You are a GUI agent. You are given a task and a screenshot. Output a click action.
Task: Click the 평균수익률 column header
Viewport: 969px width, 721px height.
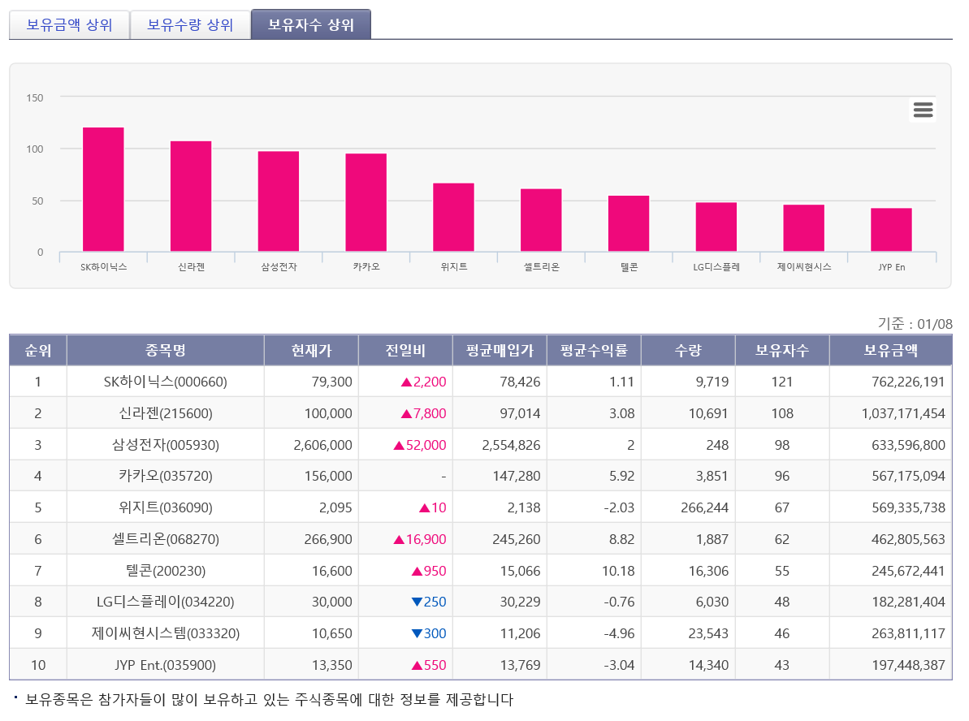(x=594, y=350)
